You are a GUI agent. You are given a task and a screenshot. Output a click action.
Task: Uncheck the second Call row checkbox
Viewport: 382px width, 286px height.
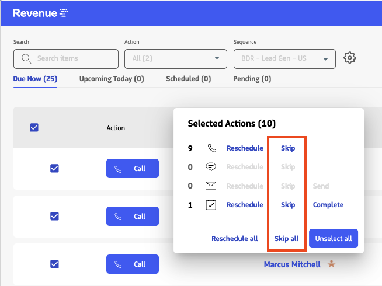coord(54,216)
